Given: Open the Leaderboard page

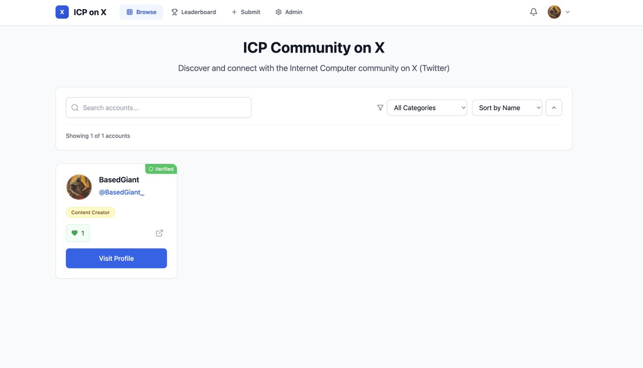Looking at the screenshot, I should [194, 12].
